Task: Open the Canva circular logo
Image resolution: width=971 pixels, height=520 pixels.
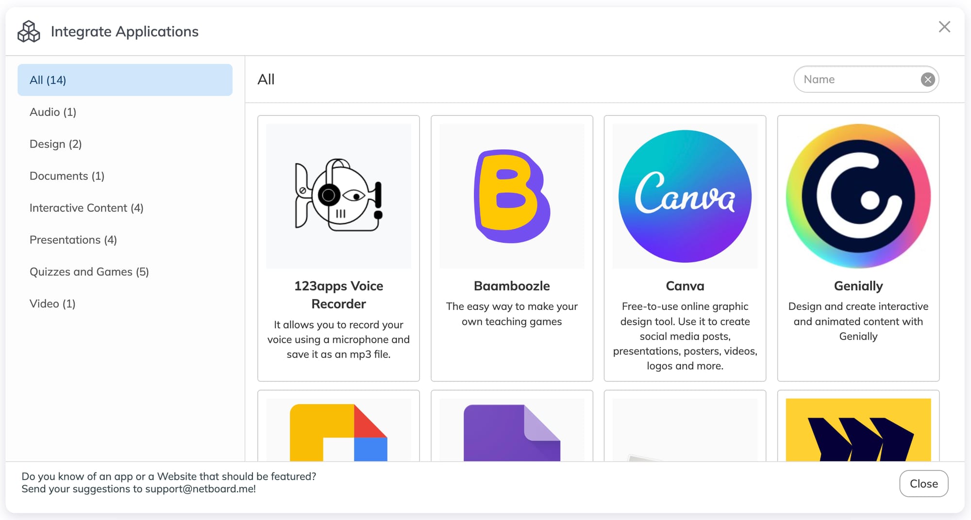Action: (685, 196)
